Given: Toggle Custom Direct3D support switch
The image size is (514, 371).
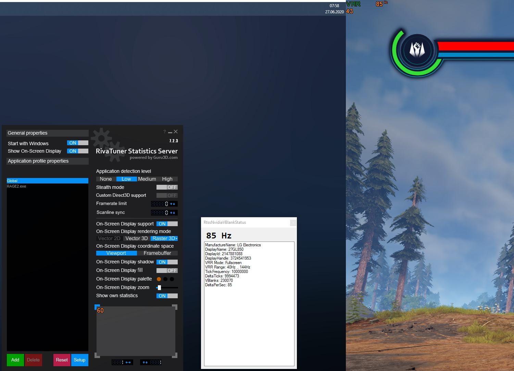Looking at the screenshot, I should (167, 195).
